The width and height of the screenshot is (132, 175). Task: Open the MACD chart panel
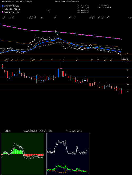click(22, 154)
